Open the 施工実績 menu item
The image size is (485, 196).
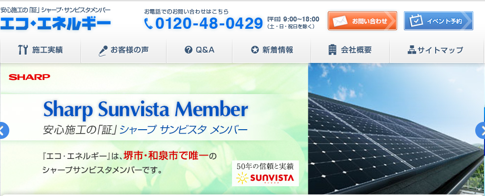[x=41, y=50]
